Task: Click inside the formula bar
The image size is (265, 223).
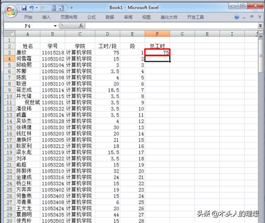Action: 171,26
